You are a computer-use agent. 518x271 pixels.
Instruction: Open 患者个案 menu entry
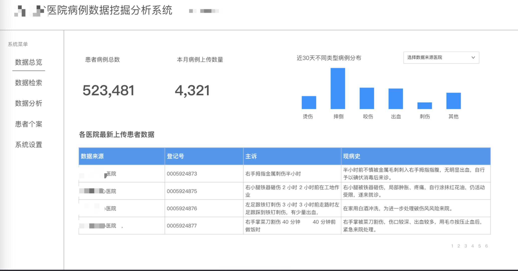click(29, 124)
